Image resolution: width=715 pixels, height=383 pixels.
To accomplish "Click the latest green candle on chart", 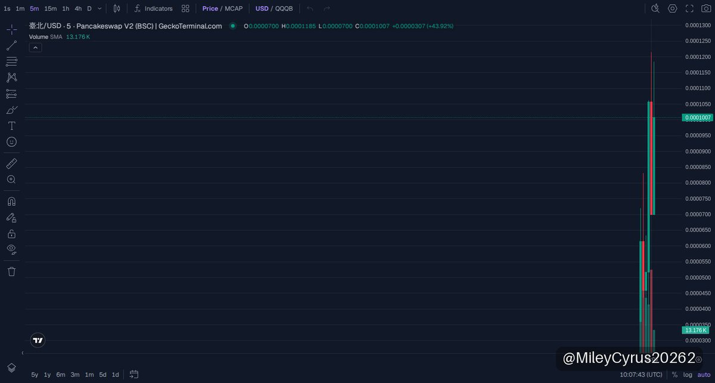I will [x=654, y=167].
